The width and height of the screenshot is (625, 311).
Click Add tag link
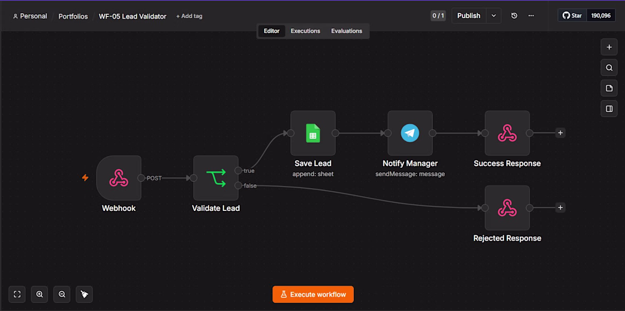tap(189, 16)
